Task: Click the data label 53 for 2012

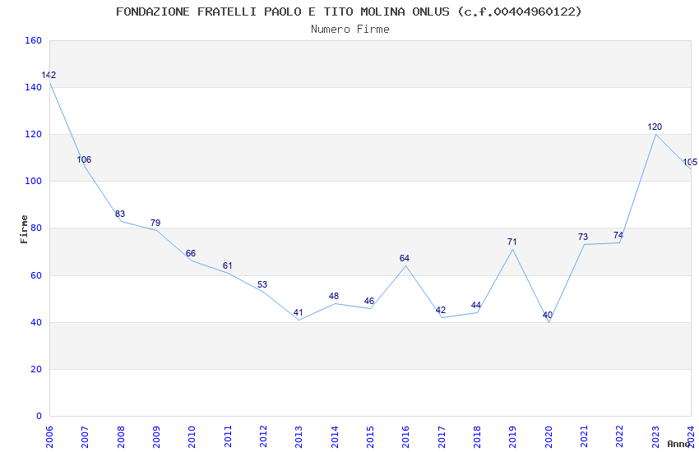Action: click(262, 284)
